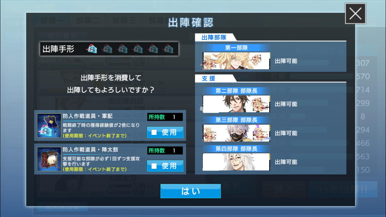This screenshot has width=386, height=217.
Task: Click the 第三部隊 部隊長 masked portrait
Action: [236, 133]
